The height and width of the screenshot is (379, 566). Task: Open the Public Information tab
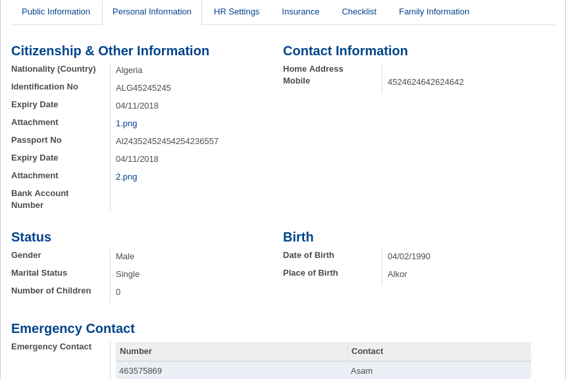click(56, 12)
